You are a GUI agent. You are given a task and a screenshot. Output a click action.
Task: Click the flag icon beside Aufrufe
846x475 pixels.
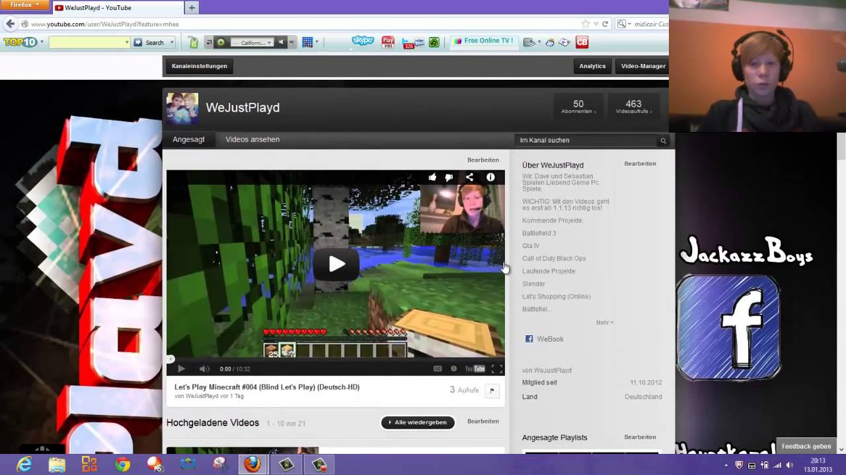click(x=492, y=391)
